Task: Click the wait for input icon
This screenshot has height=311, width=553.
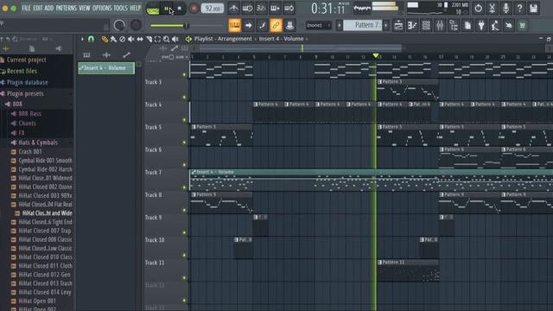Action: pos(248,8)
